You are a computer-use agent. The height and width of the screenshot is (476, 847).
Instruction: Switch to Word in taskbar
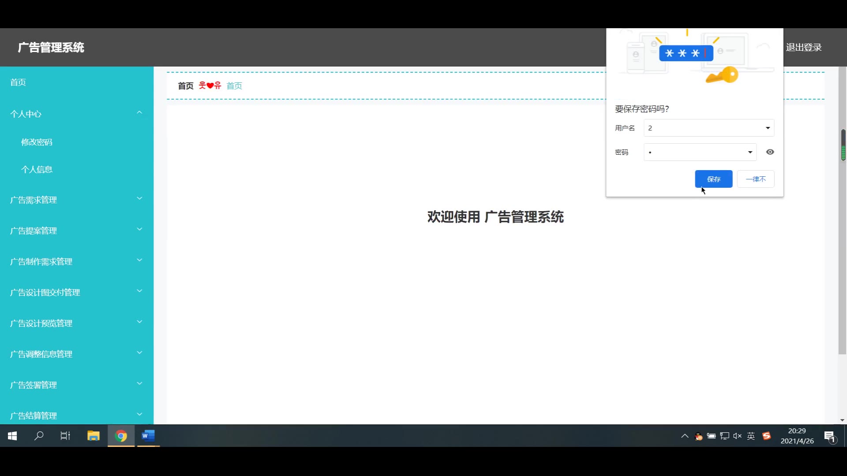point(148,436)
